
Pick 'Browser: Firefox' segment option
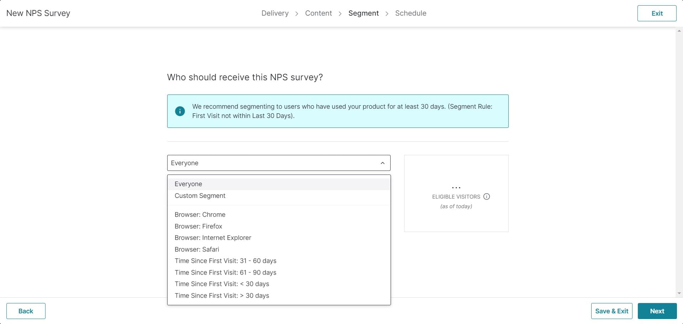point(198,226)
